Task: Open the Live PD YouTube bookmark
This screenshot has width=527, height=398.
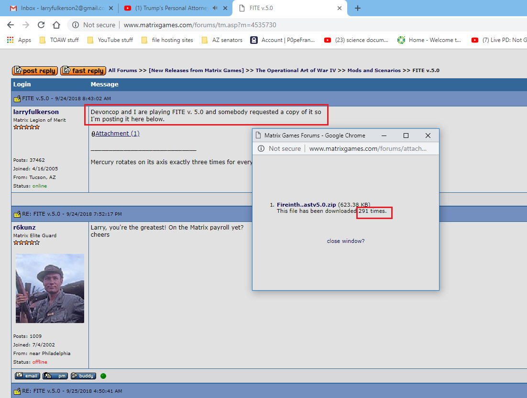Action: [x=499, y=40]
